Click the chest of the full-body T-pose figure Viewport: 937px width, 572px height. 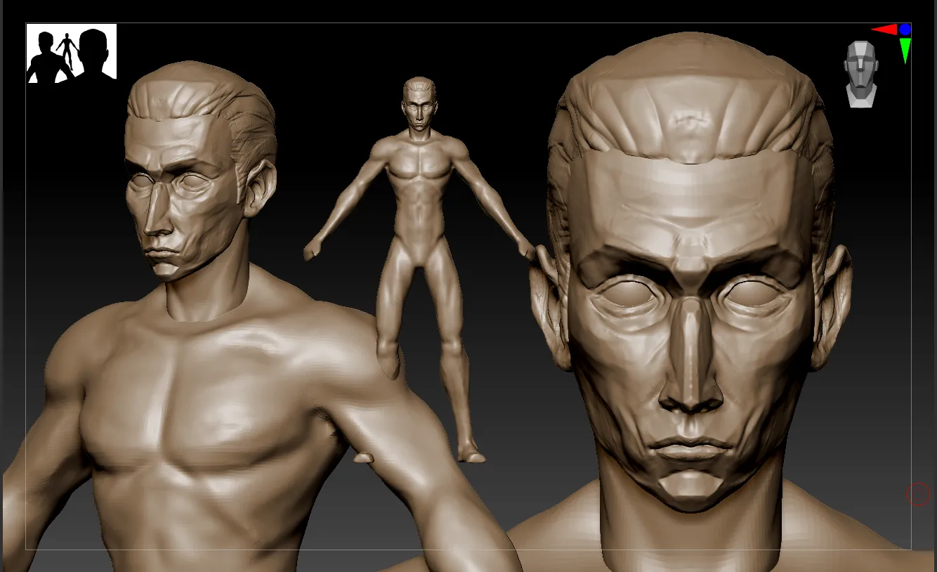tap(419, 171)
